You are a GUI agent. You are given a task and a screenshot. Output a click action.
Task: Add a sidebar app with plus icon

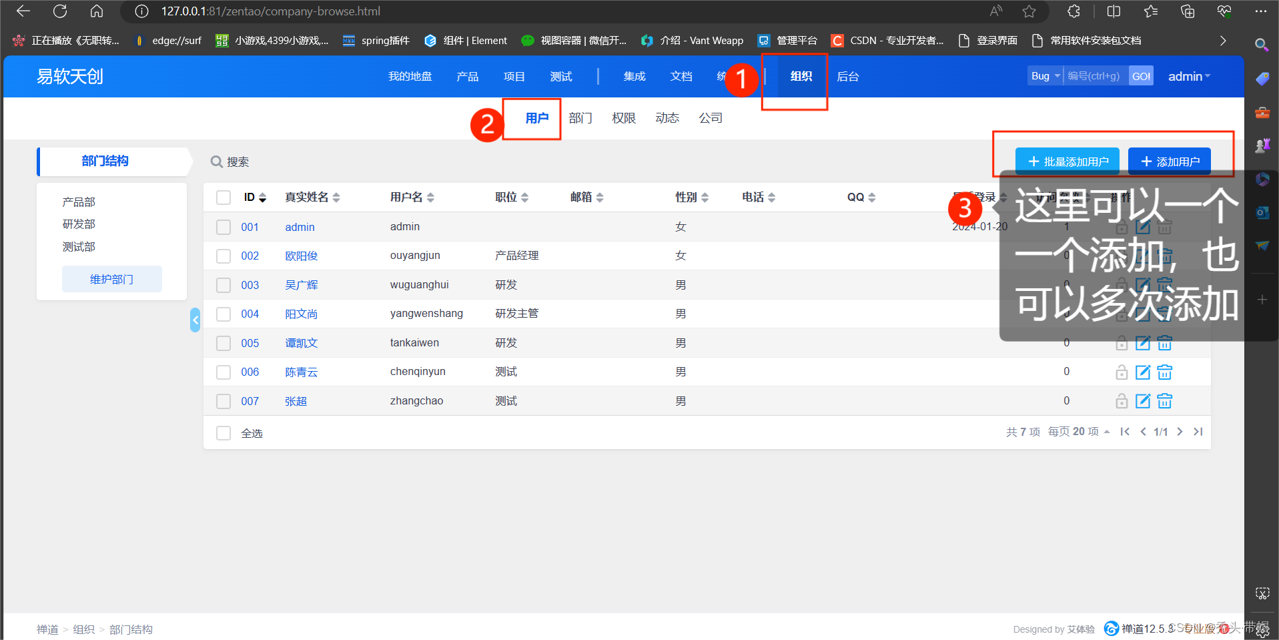tap(1262, 300)
